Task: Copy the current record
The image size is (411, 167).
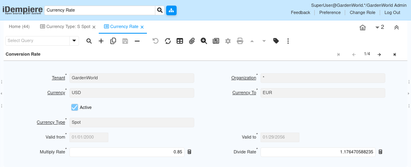Action: tap(113, 41)
